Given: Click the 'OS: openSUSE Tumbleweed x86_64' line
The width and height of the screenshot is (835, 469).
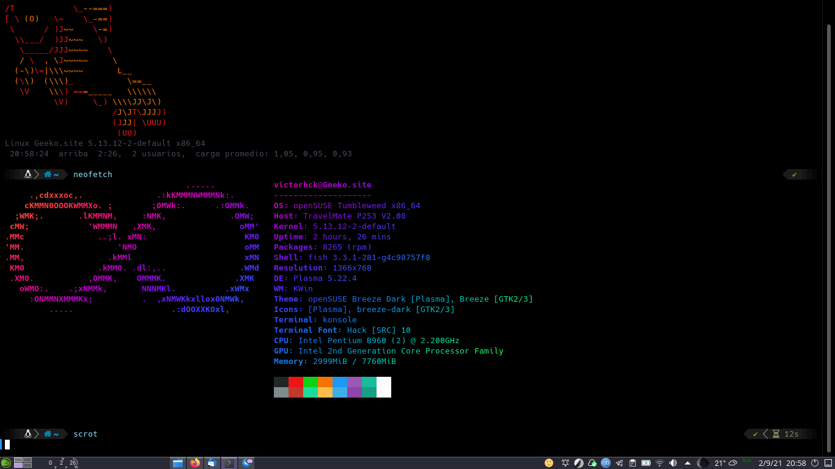Looking at the screenshot, I should (347, 206).
